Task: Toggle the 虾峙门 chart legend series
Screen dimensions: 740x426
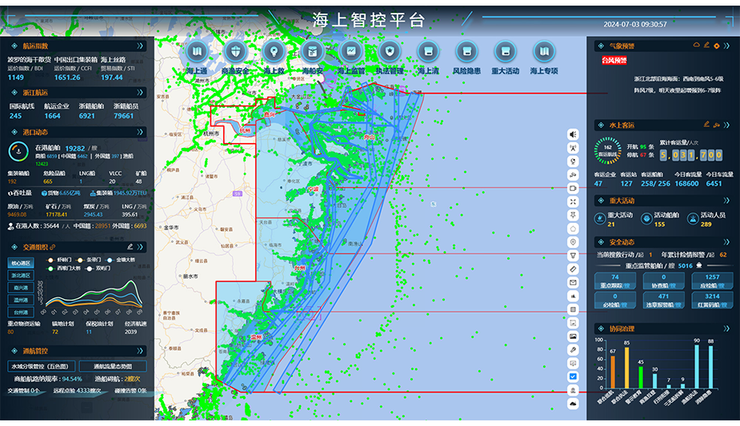Action: point(62,260)
